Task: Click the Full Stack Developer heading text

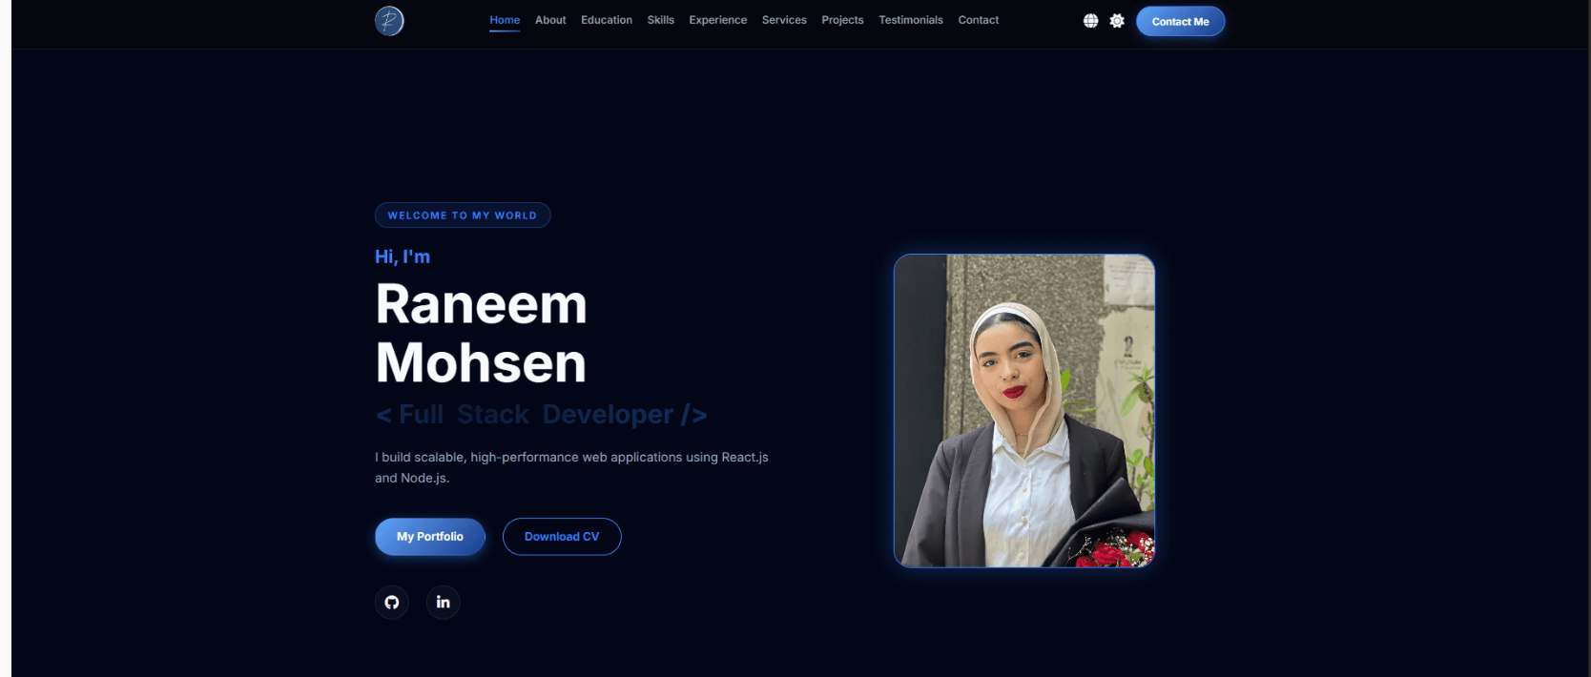Action: pyautogui.click(x=541, y=415)
